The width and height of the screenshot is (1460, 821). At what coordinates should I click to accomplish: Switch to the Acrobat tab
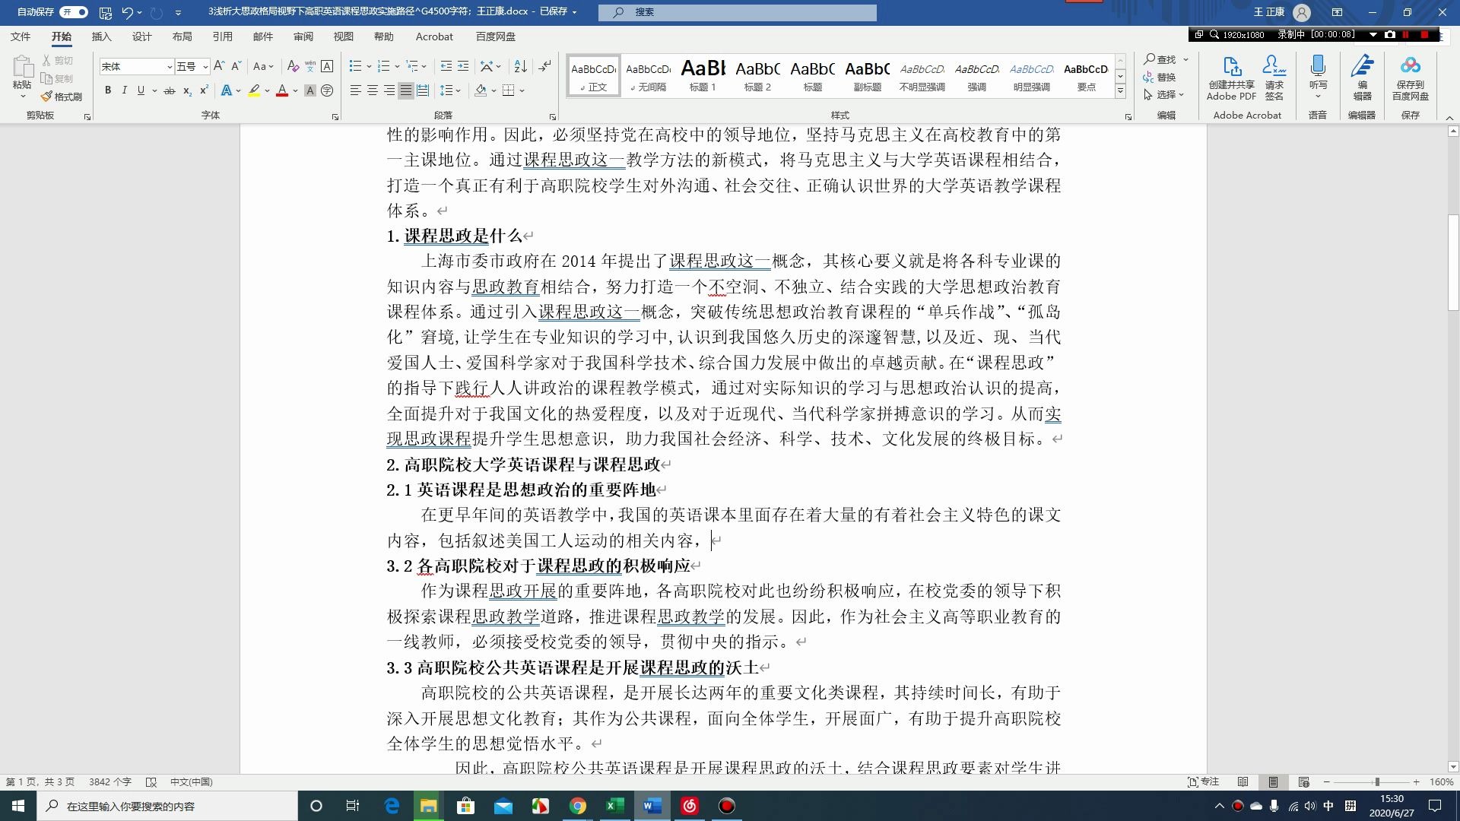click(x=434, y=36)
